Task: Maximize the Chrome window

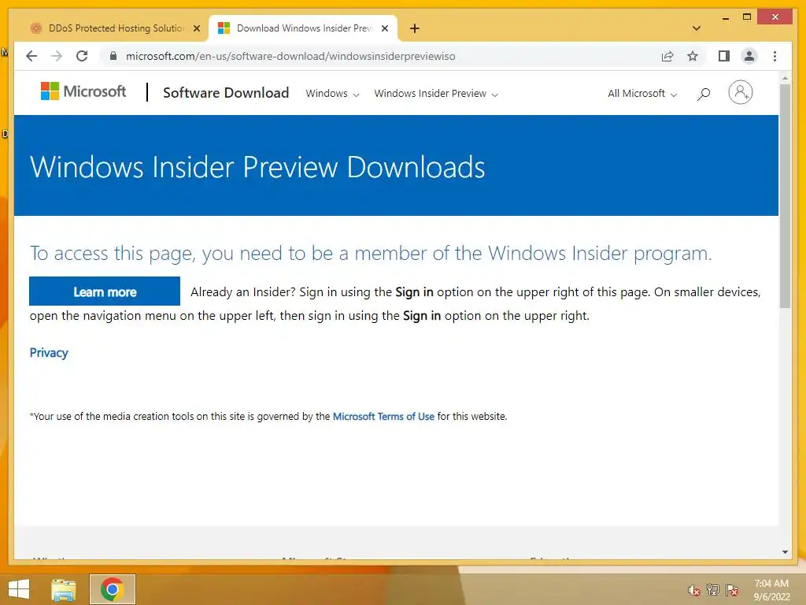Action: tap(747, 17)
